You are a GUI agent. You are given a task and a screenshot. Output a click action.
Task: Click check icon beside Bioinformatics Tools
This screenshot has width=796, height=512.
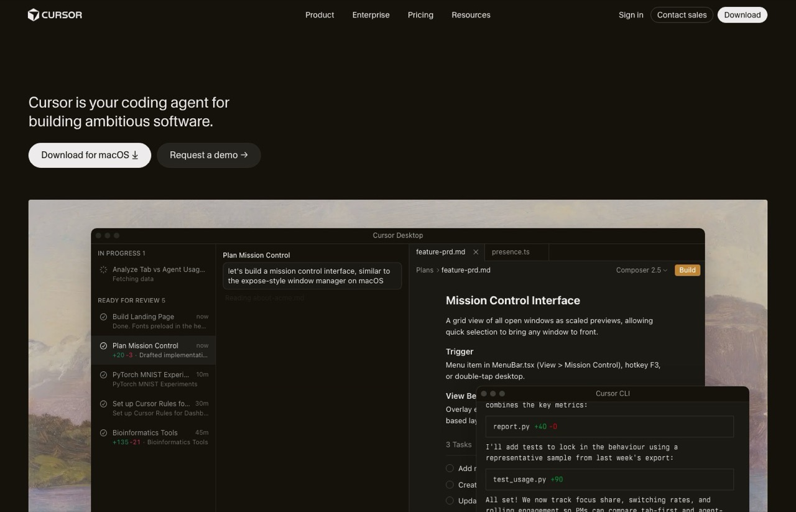103,432
